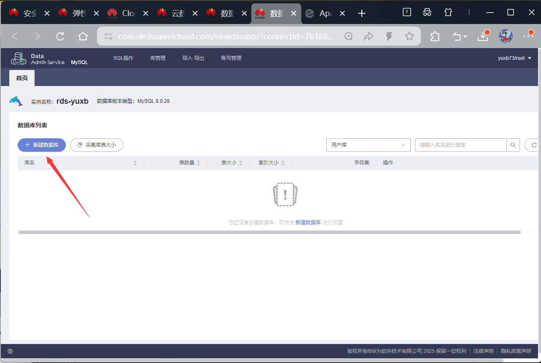541x363 pixels.
Task: Open a new browser tab with the plus
Action: pos(361,13)
